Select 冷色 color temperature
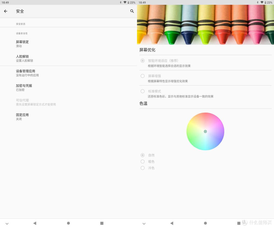This screenshot has width=274, height=228. tap(143, 168)
